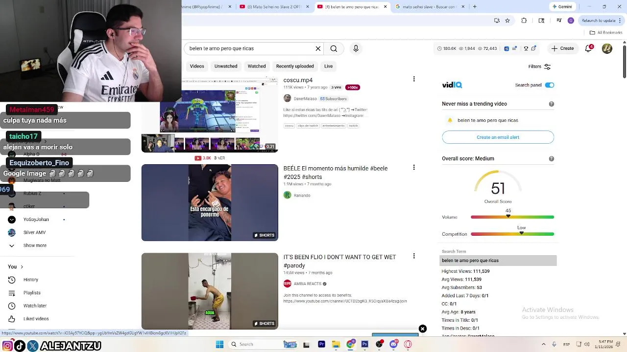Open the Silver AMV subscription
This screenshot has height=352, width=627.
[34, 233]
